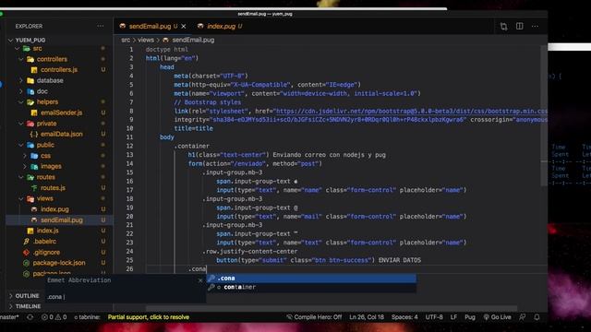Place cursor on line 26 .cona text
This screenshot has width=591, height=332.
point(197,269)
